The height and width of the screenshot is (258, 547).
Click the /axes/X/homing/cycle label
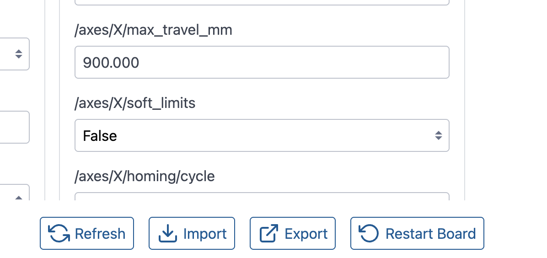145,176
